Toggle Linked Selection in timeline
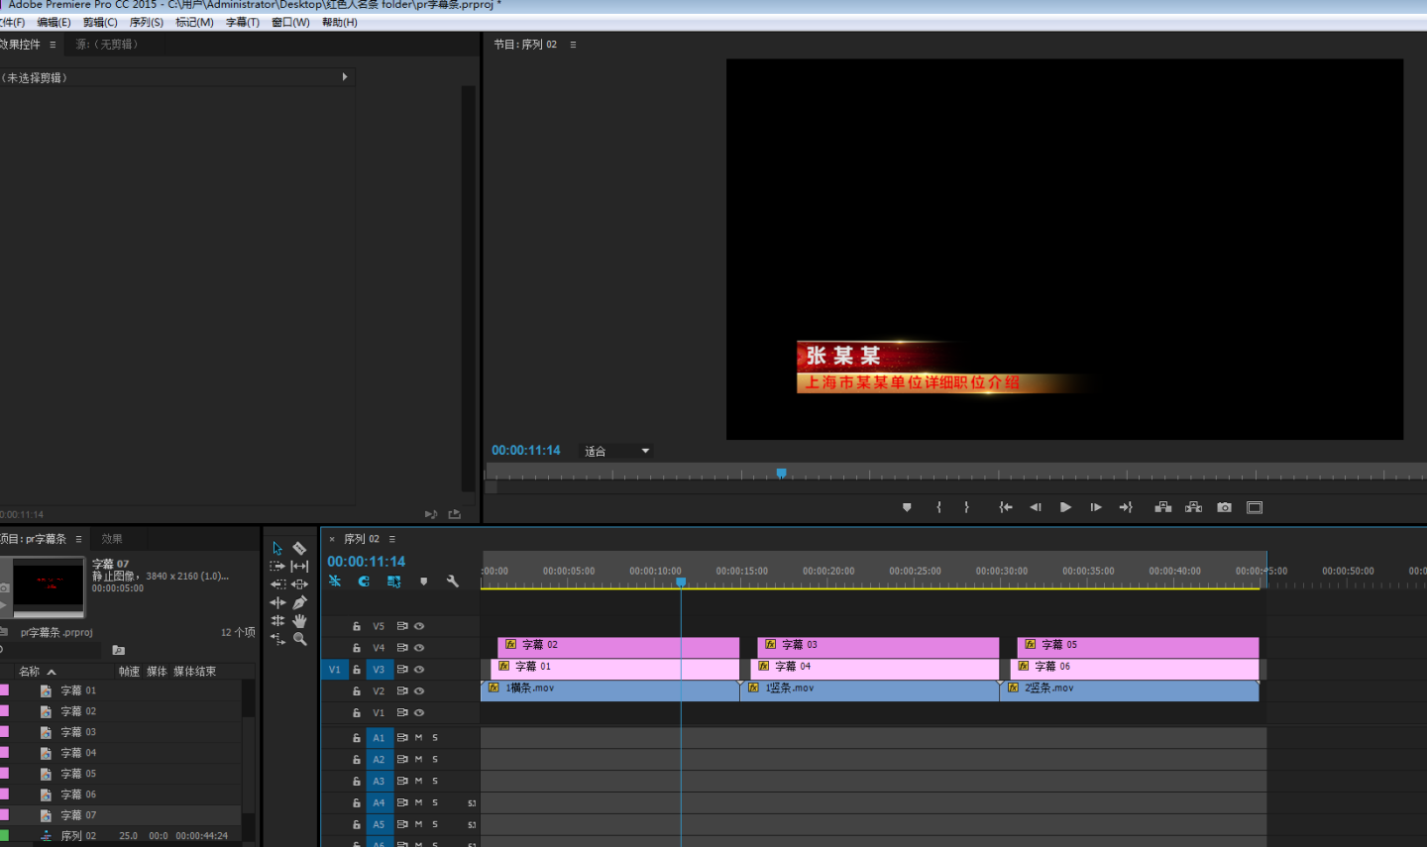This screenshot has width=1427, height=847. (x=393, y=582)
